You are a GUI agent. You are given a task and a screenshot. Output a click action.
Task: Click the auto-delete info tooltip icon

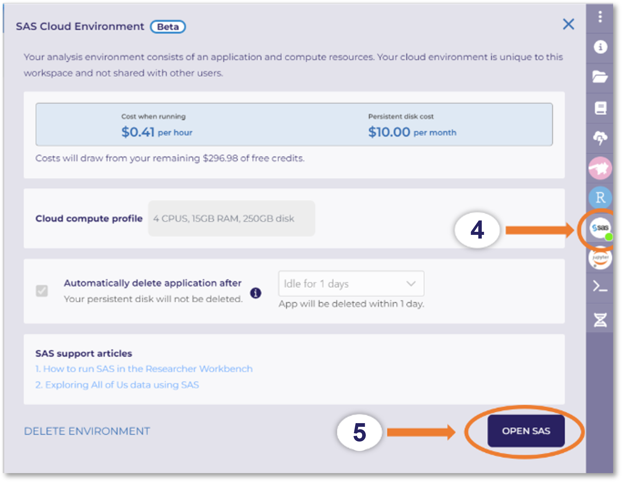256,293
